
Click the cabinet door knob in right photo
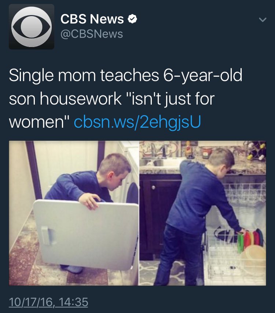coord(153,188)
